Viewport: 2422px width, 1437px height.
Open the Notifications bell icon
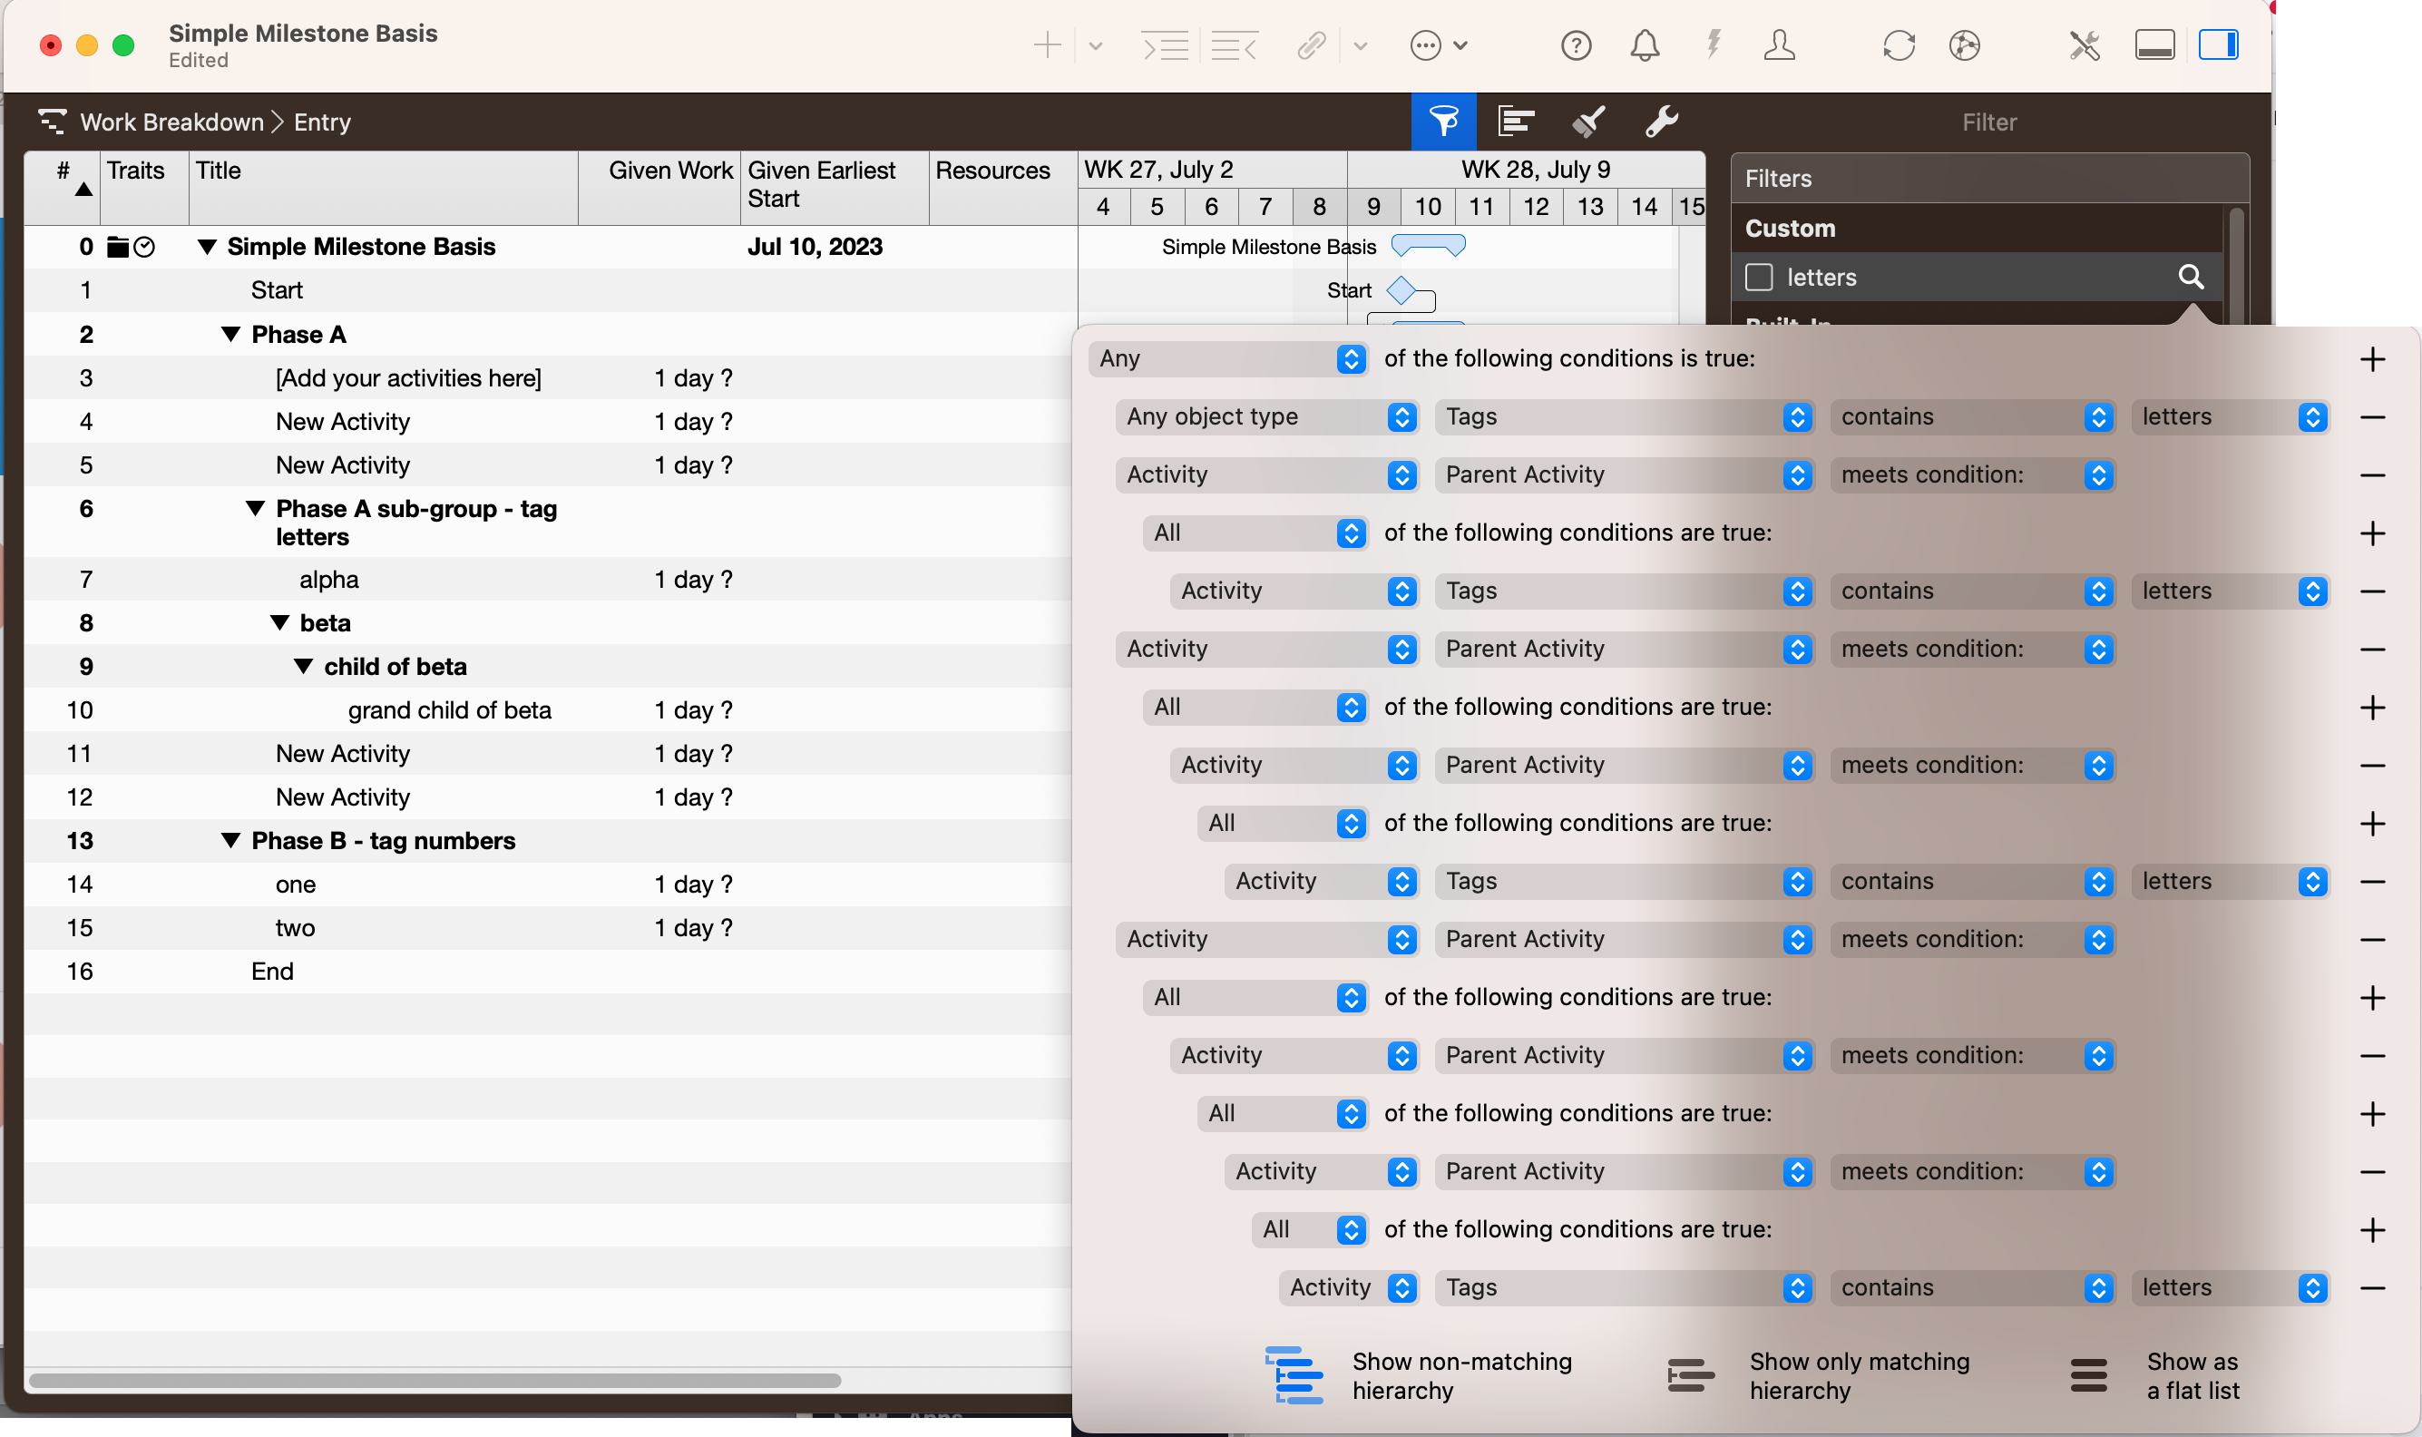pos(1645,45)
